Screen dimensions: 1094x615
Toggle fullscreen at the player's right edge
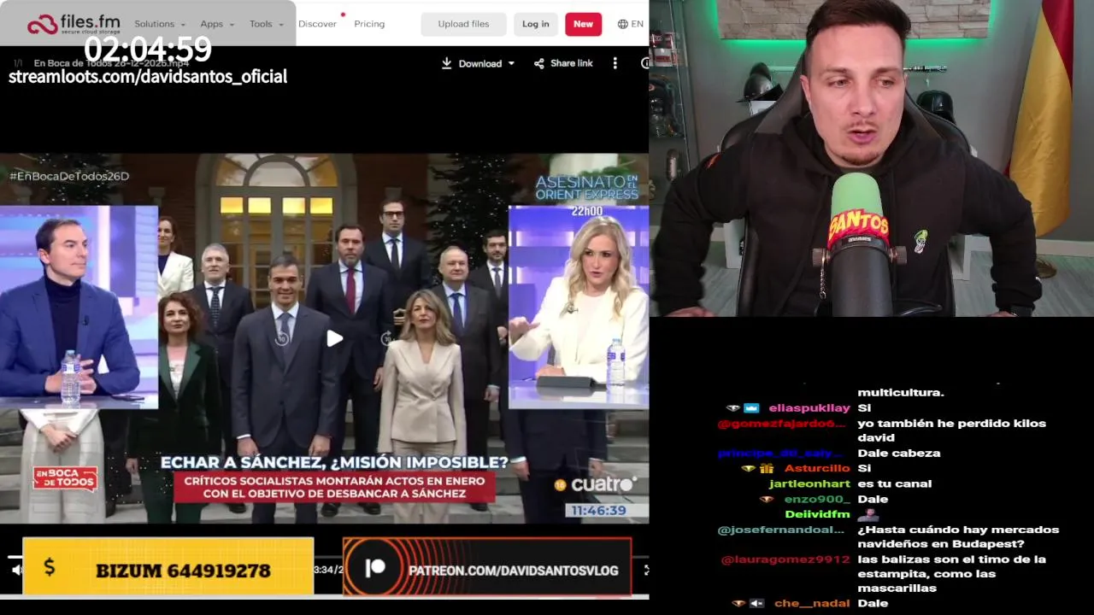(645, 570)
